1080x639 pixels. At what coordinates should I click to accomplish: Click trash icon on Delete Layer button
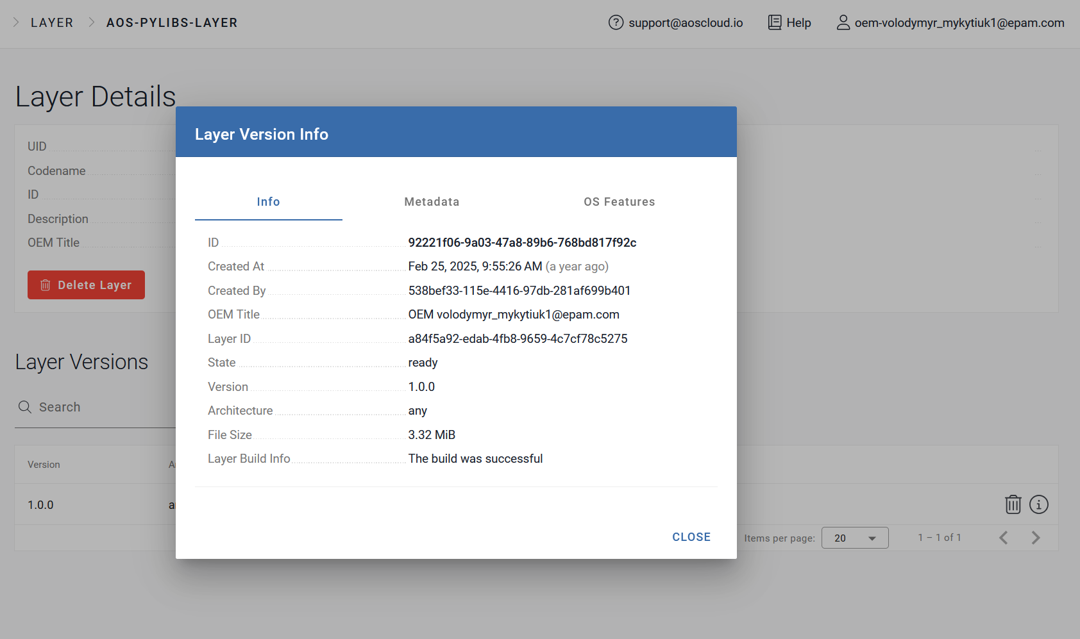(46, 285)
